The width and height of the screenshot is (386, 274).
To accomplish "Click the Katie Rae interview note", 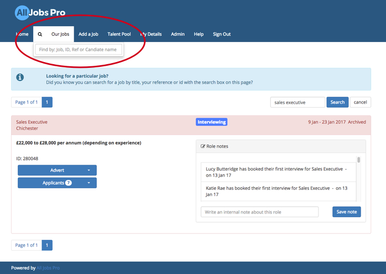I will [x=279, y=191].
